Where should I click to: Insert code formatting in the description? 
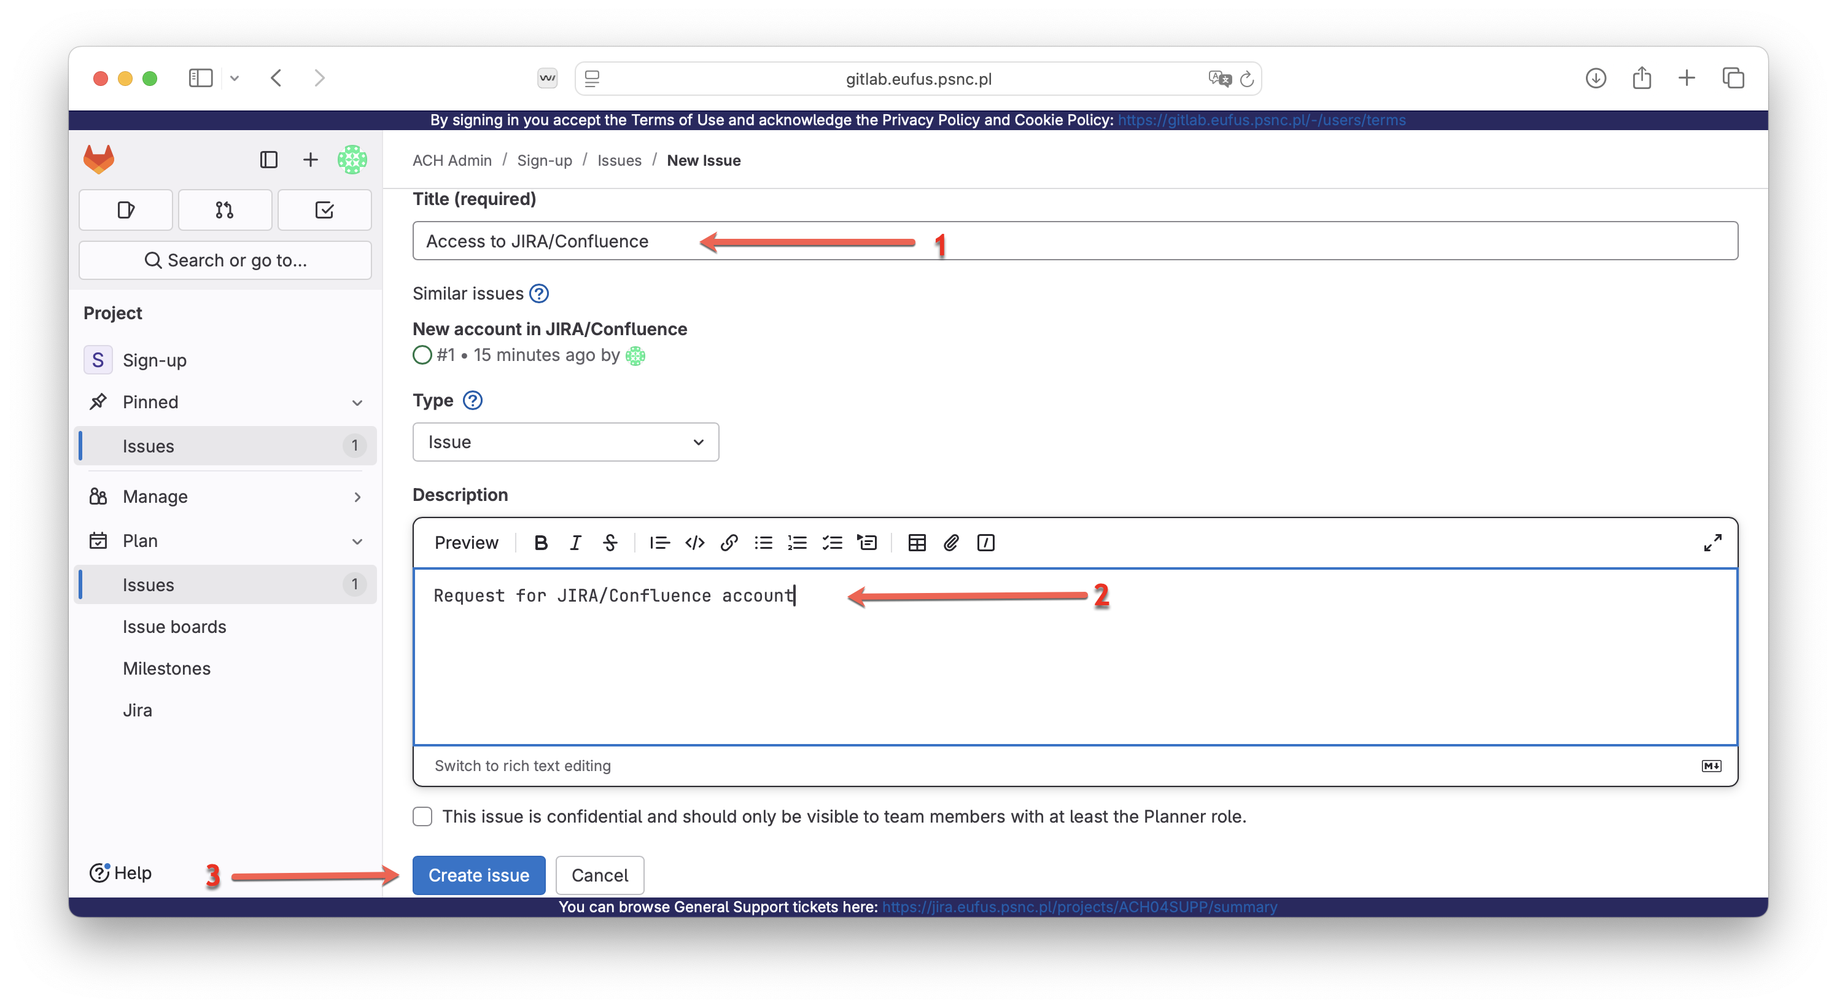pyautogui.click(x=694, y=543)
